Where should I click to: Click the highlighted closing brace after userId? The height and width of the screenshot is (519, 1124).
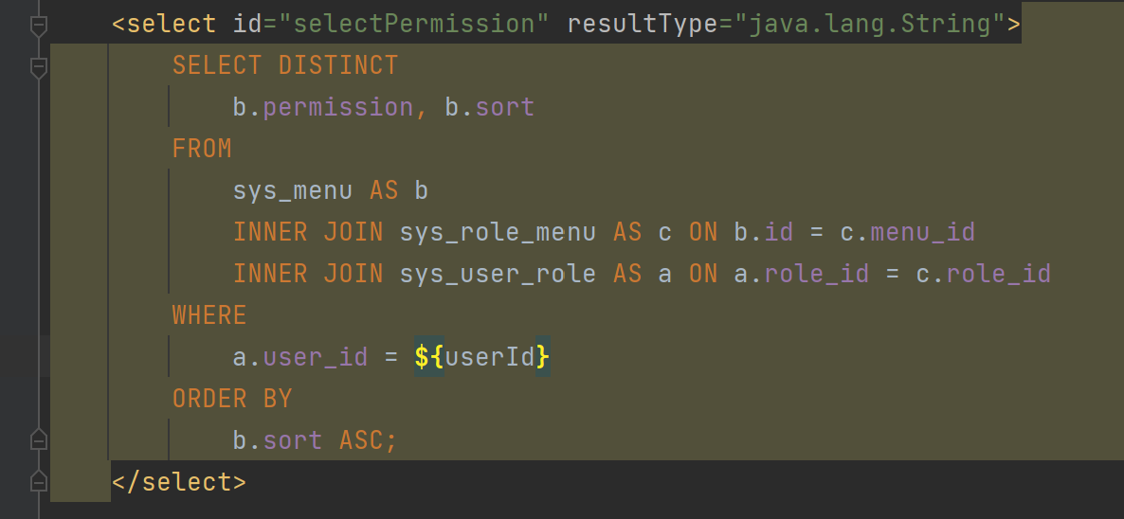pyautogui.click(x=543, y=356)
